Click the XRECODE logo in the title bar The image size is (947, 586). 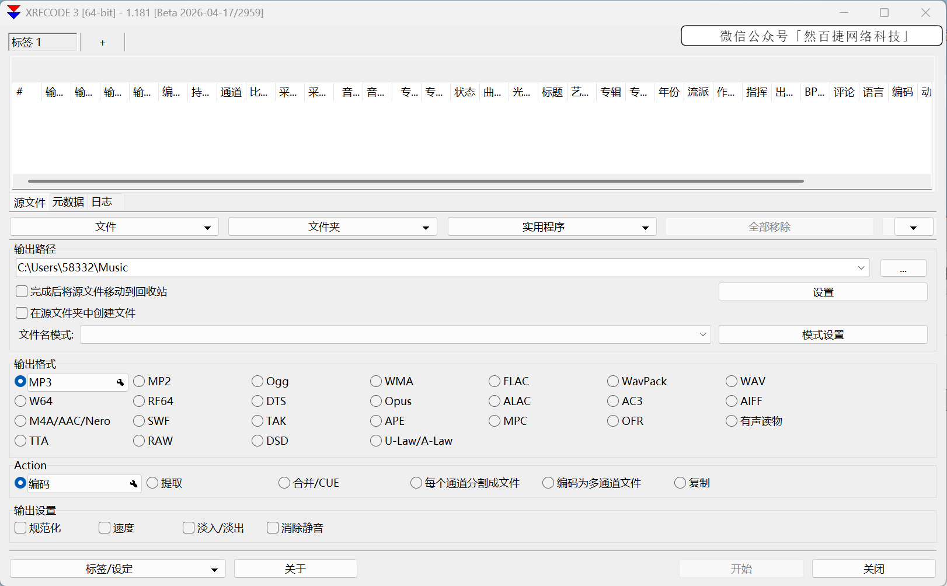(x=12, y=12)
